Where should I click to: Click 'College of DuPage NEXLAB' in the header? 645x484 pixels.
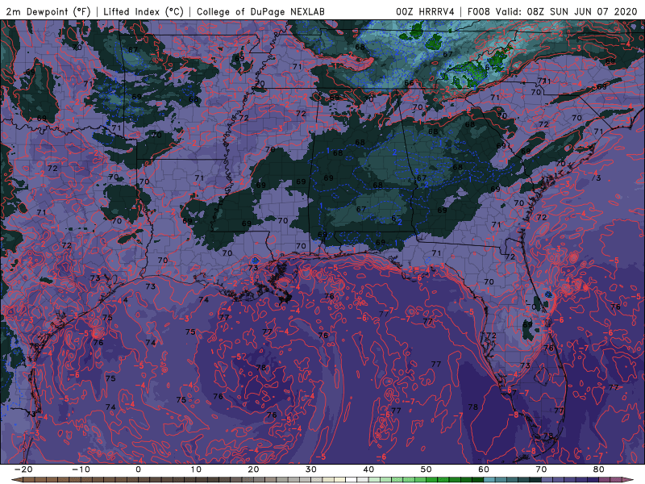260,11
